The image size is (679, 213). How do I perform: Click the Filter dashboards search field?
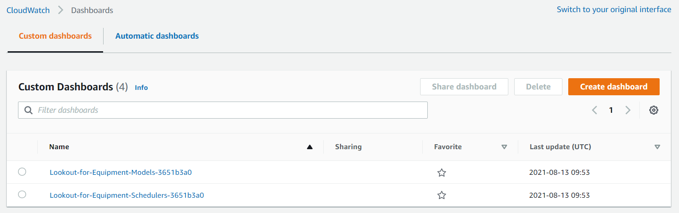pos(223,110)
